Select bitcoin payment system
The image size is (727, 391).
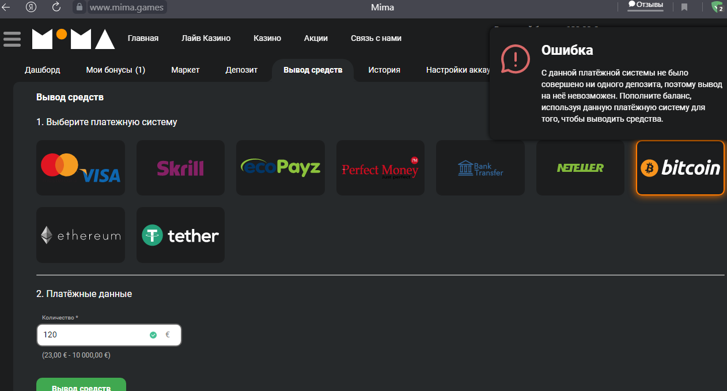coord(680,168)
